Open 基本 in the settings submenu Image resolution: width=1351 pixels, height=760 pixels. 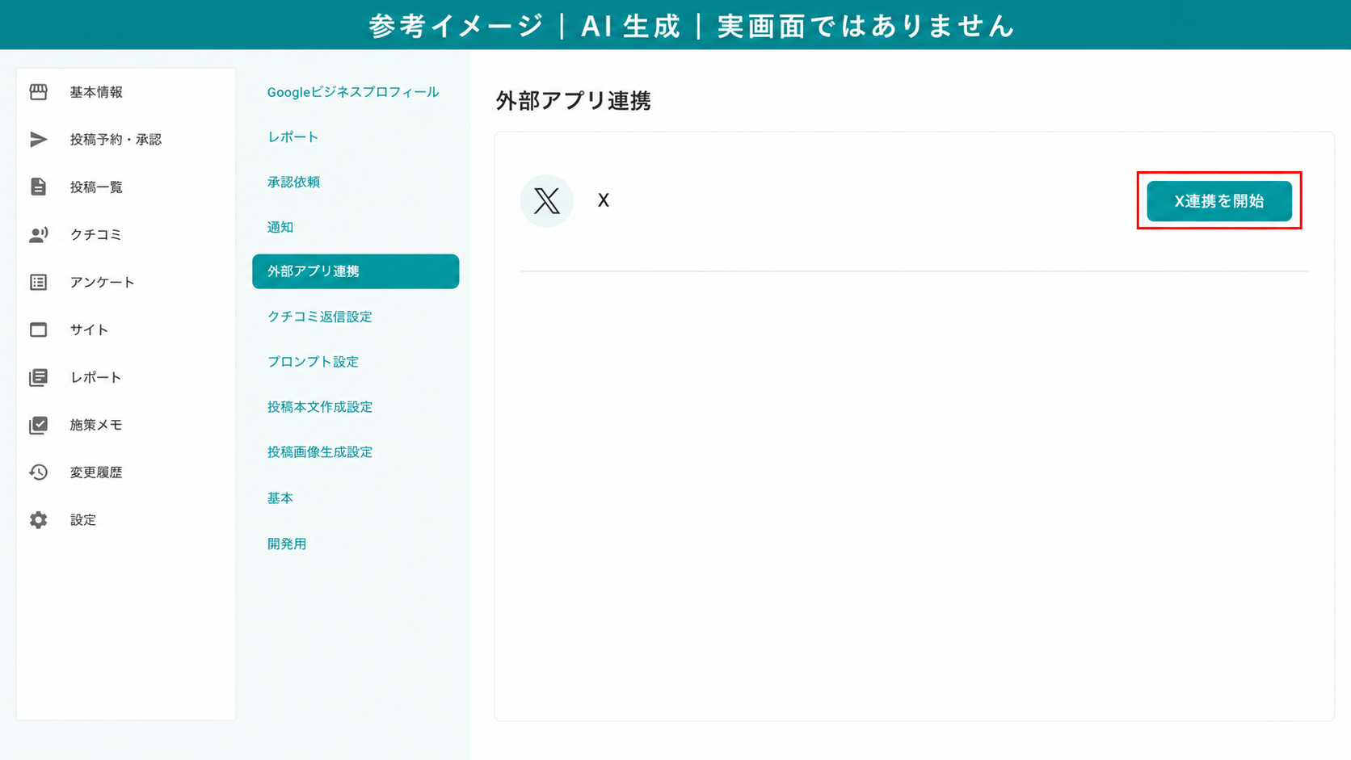click(x=280, y=498)
